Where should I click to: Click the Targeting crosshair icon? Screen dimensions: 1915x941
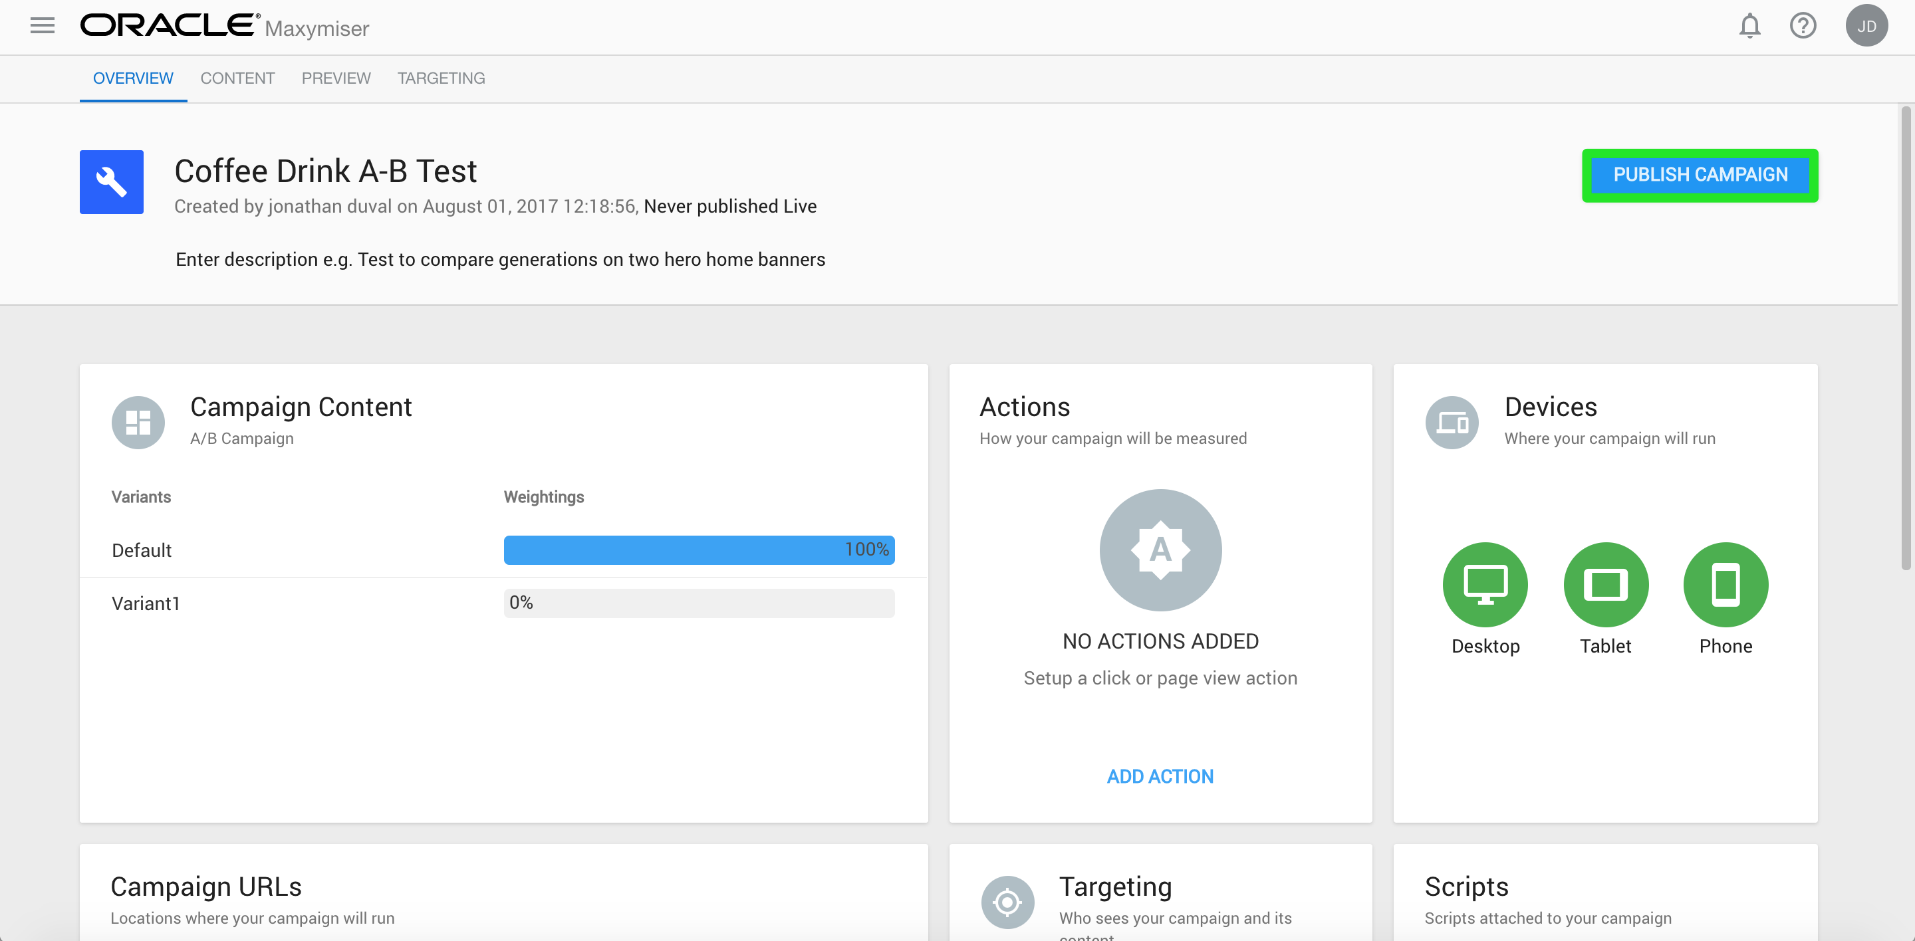(1007, 902)
